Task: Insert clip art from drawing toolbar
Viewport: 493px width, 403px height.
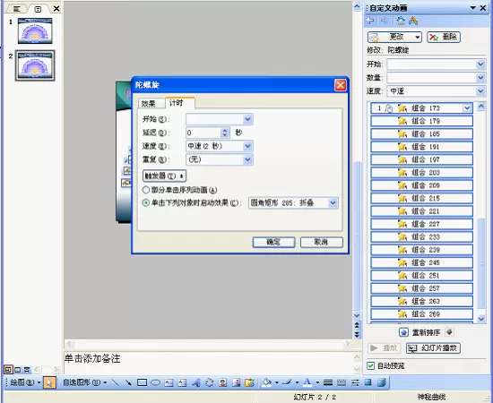Action: coord(223,382)
